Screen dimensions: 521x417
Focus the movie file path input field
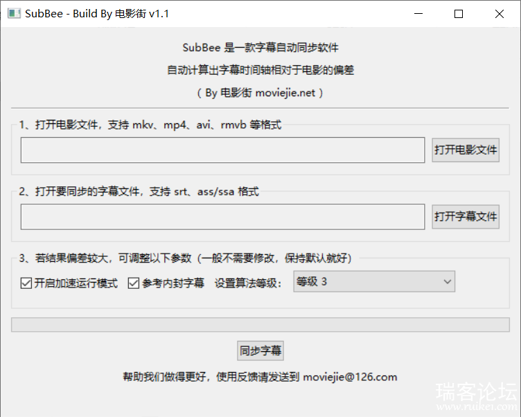(x=222, y=150)
